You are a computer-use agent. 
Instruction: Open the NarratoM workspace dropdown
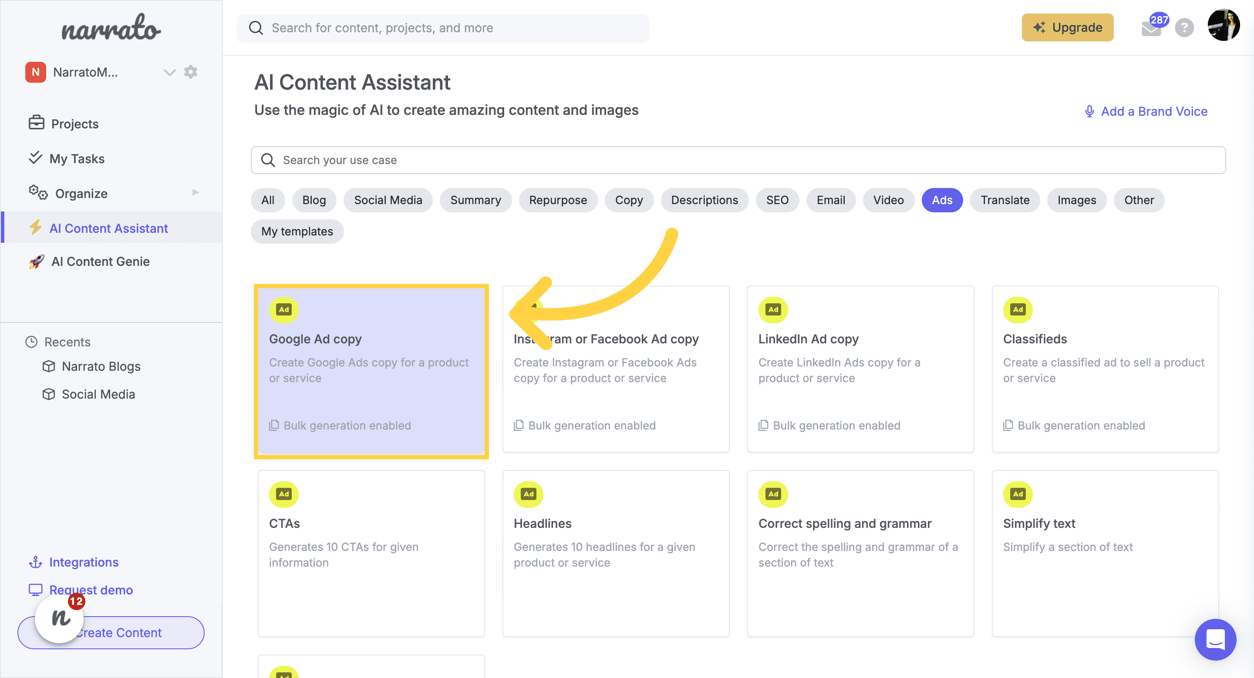click(x=167, y=71)
